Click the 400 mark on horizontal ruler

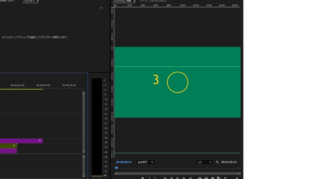[x=143, y=5]
